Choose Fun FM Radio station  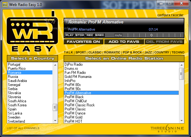[121, 73]
